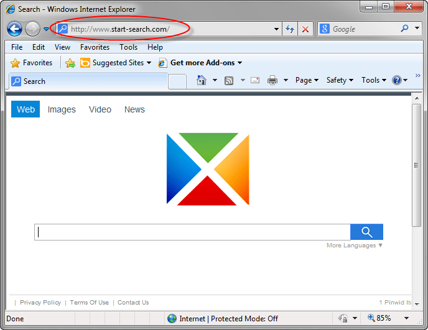Click the Google search provider icon
Viewport: 428px width, 330px height.
325,29
